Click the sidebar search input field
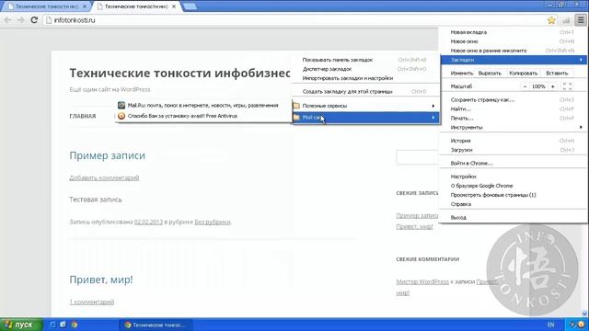This screenshot has width=589, height=331. click(x=417, y=157)
